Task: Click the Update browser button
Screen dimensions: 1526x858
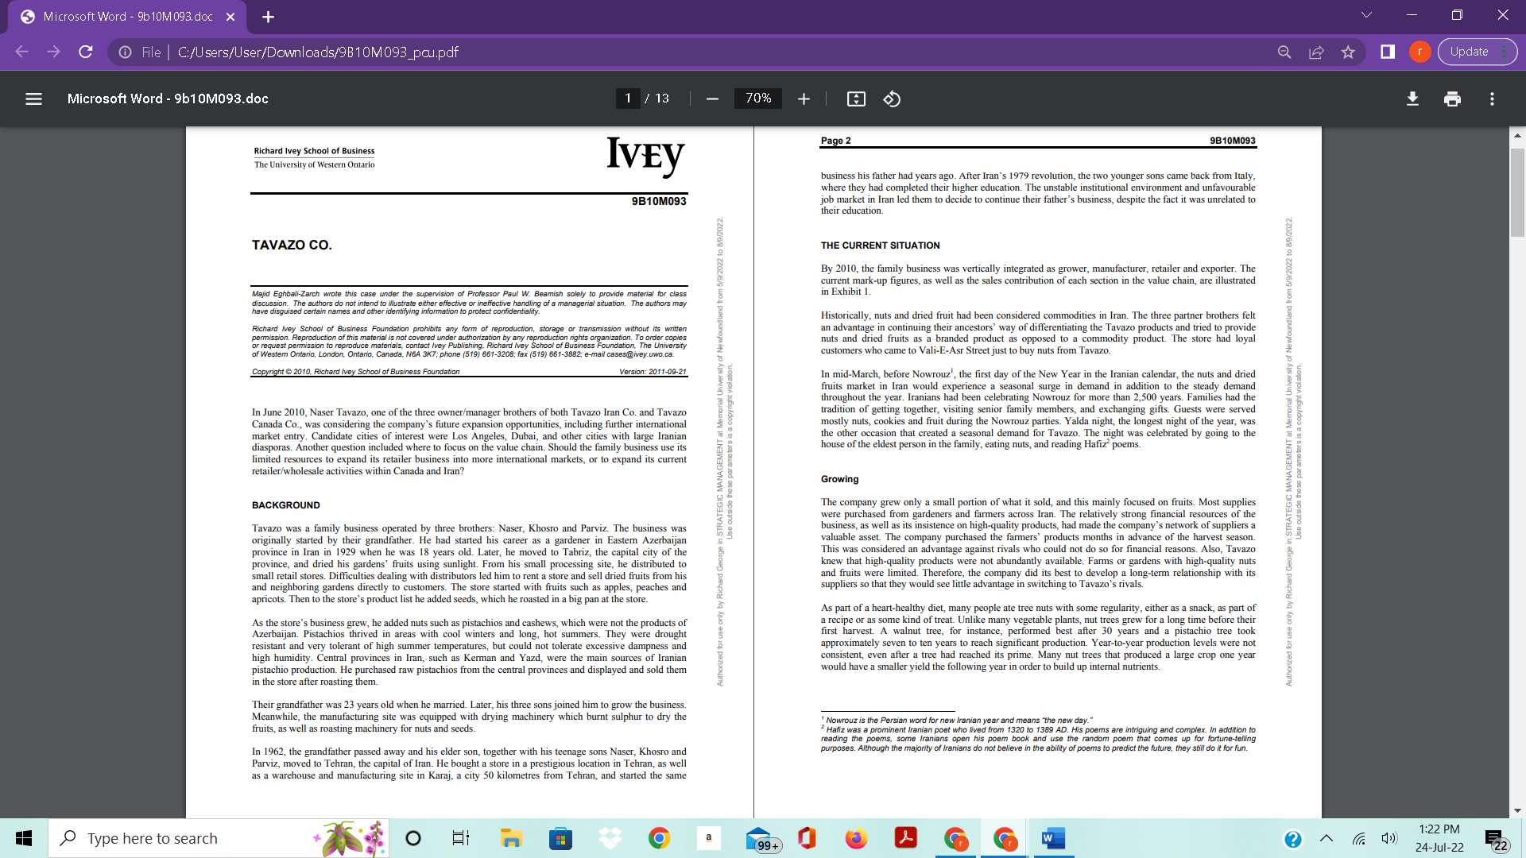Action: 1469,52
